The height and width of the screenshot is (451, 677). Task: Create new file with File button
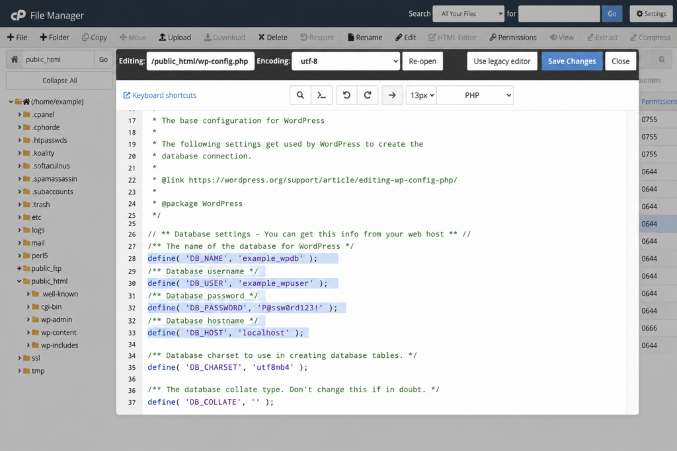click(17, 38)
